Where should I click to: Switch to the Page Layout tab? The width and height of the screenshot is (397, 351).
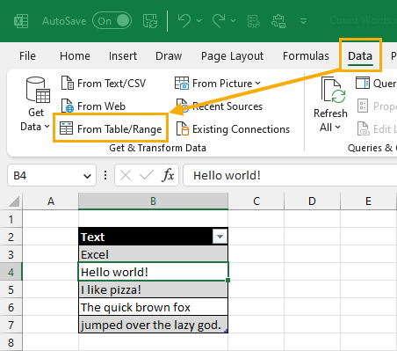[x=232, y=56]
